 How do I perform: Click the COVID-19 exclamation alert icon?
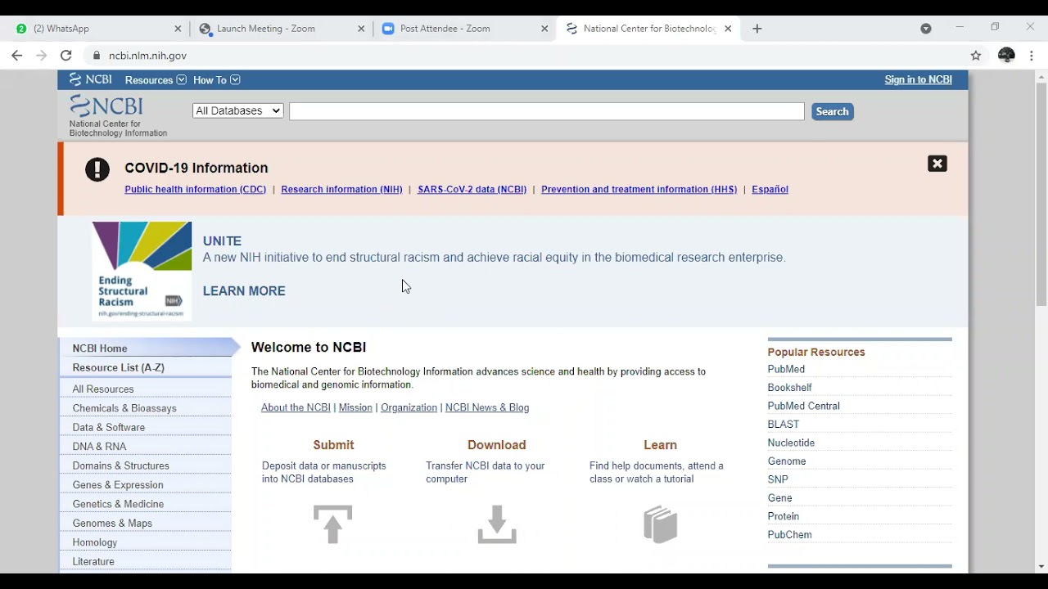(97, 169)
